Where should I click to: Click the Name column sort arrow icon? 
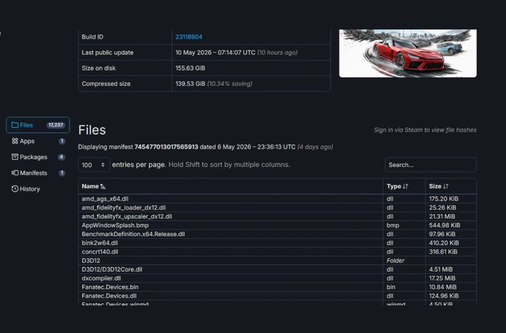coord(103,186)
